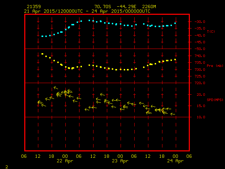Click the -45.0 temperature tick label

point(200,42)
